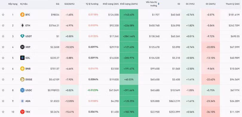The width and height of the screenshot is (242, 117).
Task: Click BTC market cap $1.93T
Action: pyautogui.click(x=156, y=15)
